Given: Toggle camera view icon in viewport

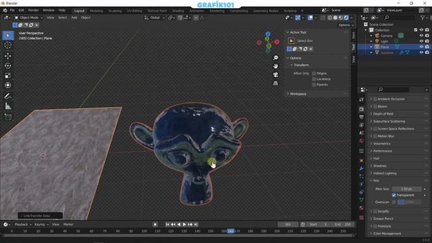Looking at the screenshot, I should click(275, 75).
